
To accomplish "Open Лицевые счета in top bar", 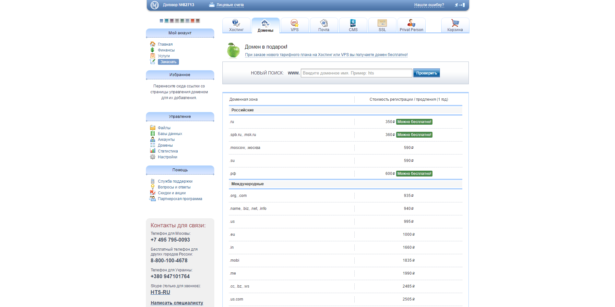I will point(230,5).
